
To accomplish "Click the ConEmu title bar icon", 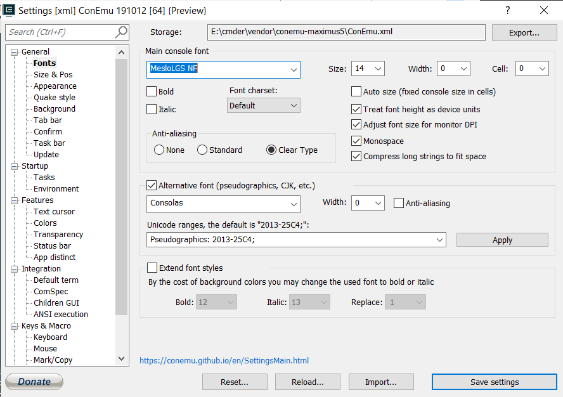I will tap(8, 10).
